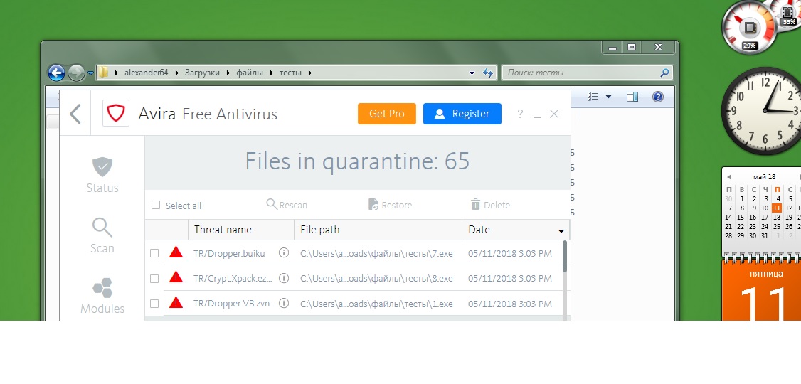Show info for TR/Dropper.buiku threat
This screenshot has width=801, height=384.
click(x=284, y=252)
